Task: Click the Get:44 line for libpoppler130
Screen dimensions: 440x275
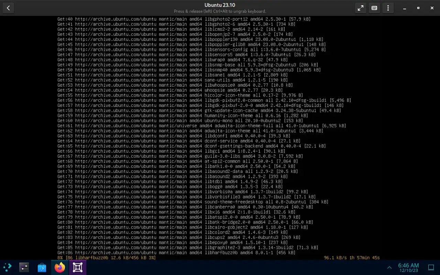Action: [190, 40]
